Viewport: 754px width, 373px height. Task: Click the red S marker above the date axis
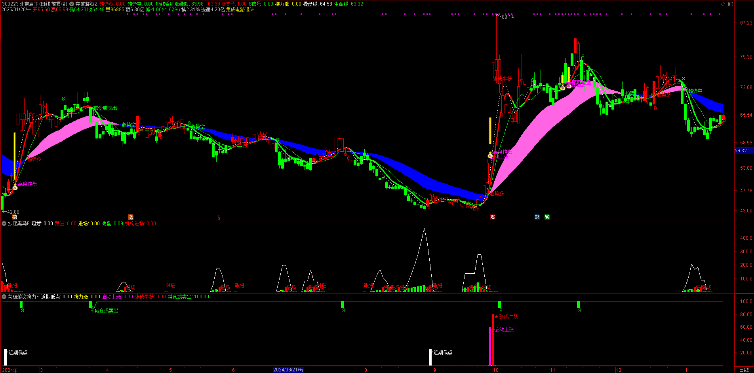(x=219, y=217)
